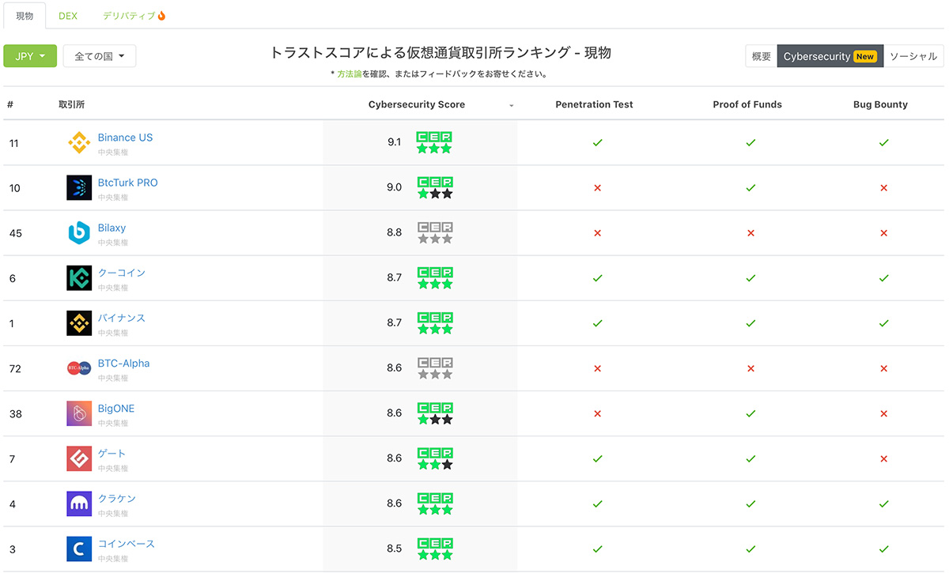Click the ゲート (Gate) logo
949x573 pixels.
coord(79,458)
